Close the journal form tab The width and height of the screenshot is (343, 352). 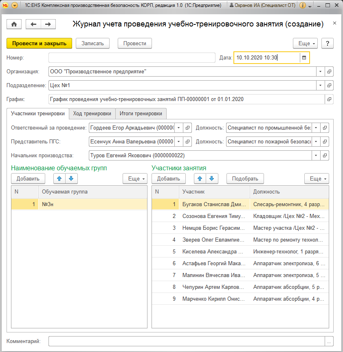pyautogui.click(x=334, y=23)
